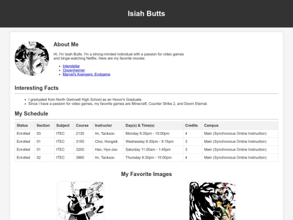293x220 pixels.
Task: Click the circular profile picture
Action: [32, 58]
